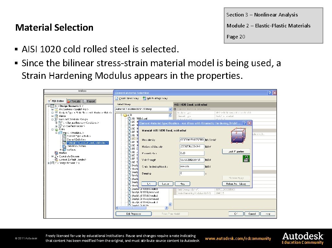
Task: Open the Select Library dropdown
Action: (x=170, y=109)
